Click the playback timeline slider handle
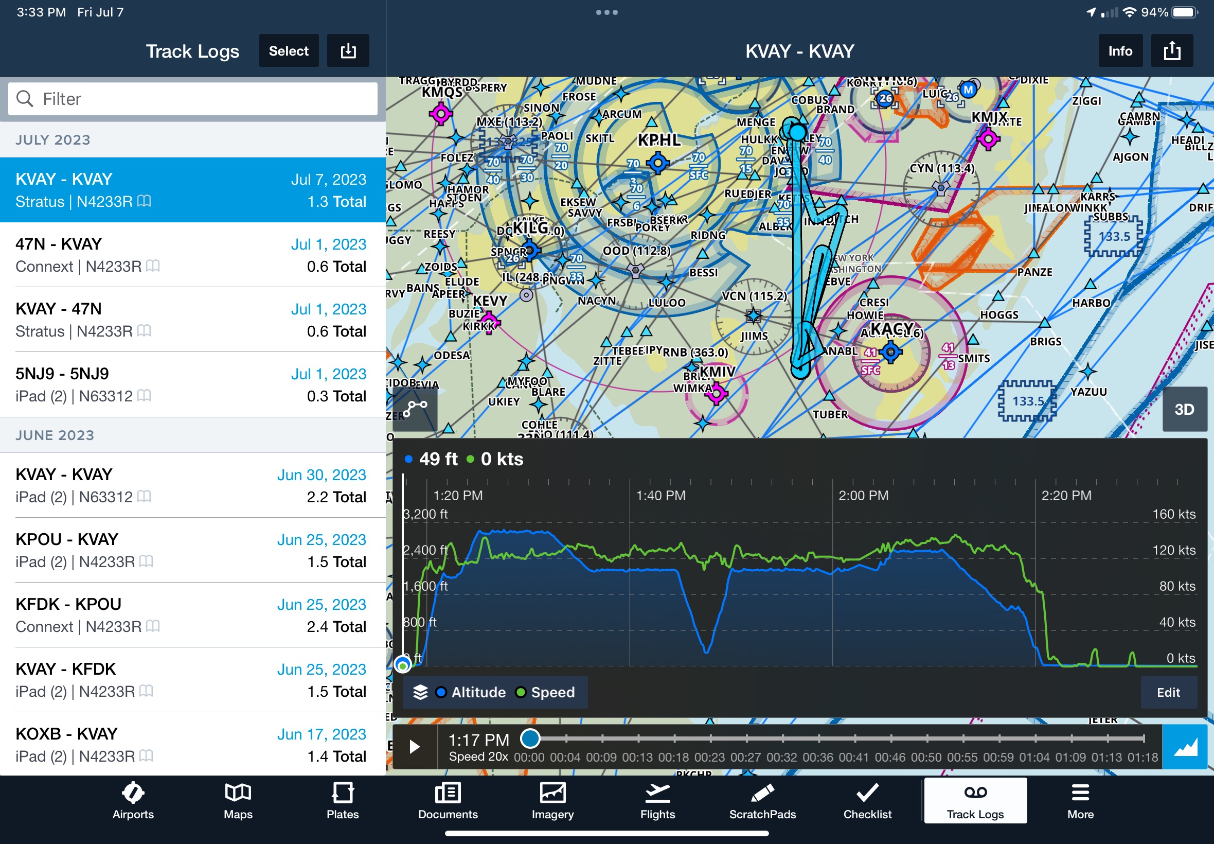This screenshot has height=844, width=1214. click(x=530, y=738)
